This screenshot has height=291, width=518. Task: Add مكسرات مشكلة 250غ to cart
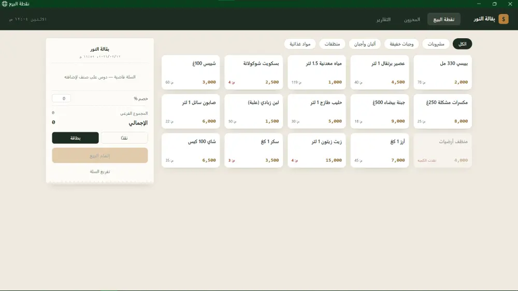[443, 112]
